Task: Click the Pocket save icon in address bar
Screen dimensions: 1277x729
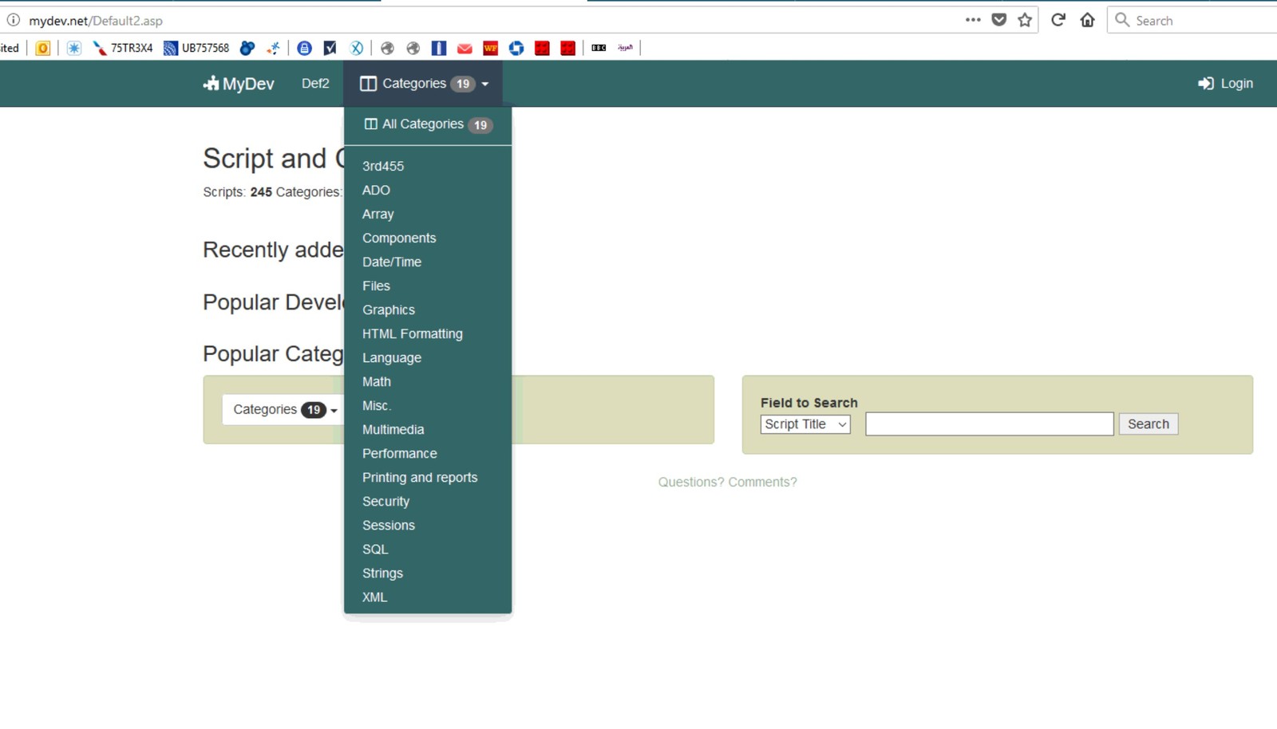Action: click(x=998, y=20)
